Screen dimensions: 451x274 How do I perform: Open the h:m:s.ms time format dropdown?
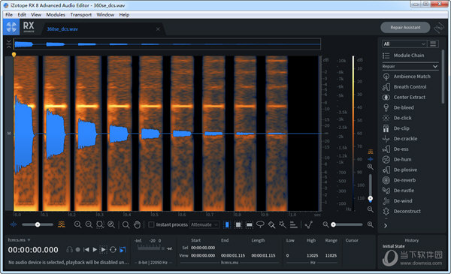click(19, 239)
